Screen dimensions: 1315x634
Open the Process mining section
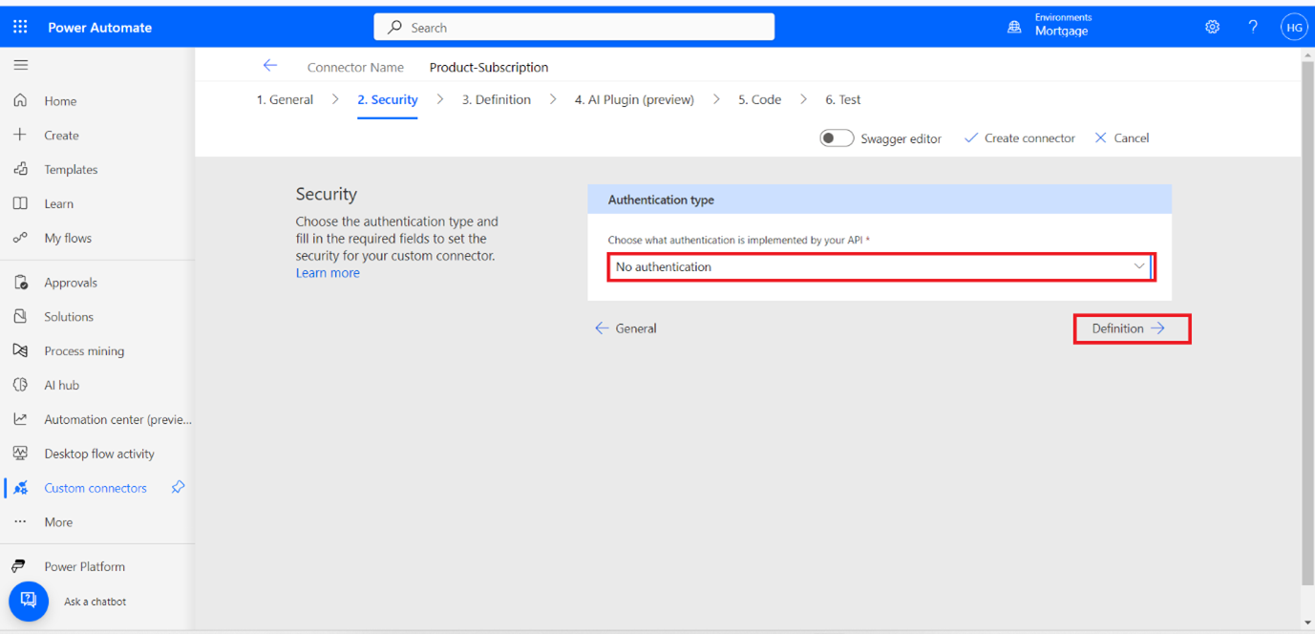click(84, 350)
